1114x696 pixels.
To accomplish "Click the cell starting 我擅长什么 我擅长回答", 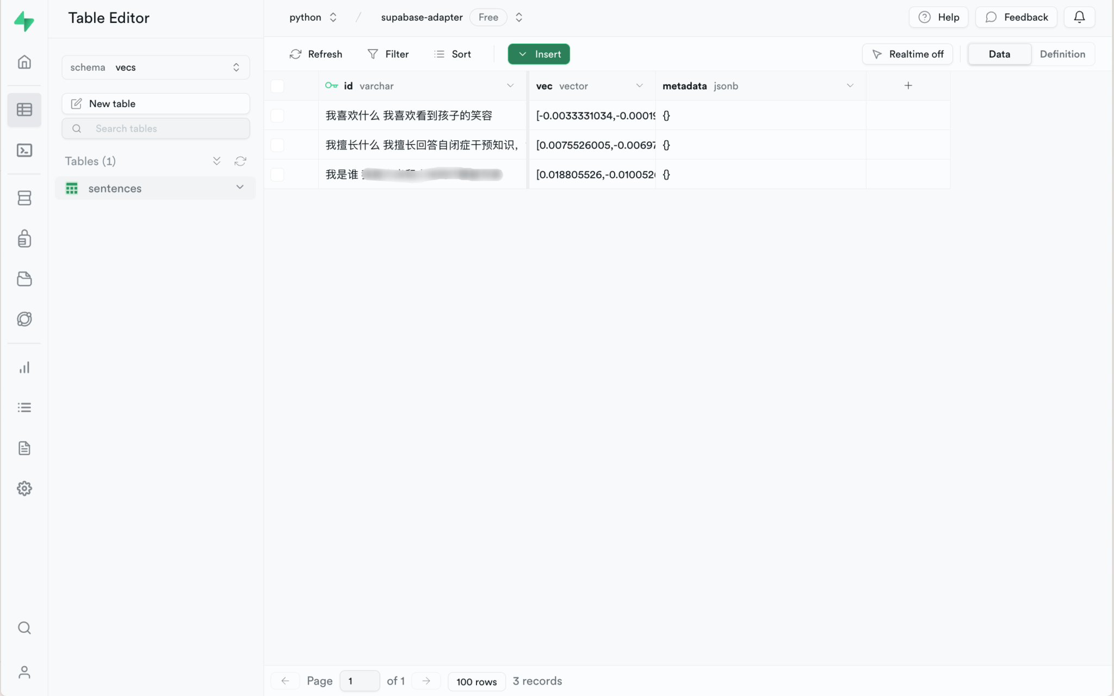I will click(x=423, y=145).
